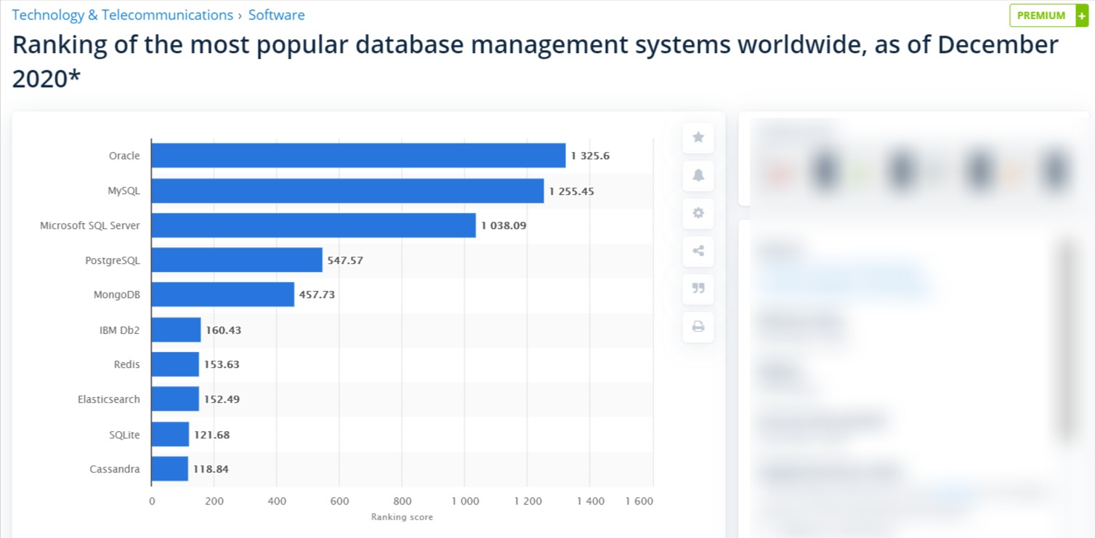Click the MySQL axis label

[x=124, y=191]
